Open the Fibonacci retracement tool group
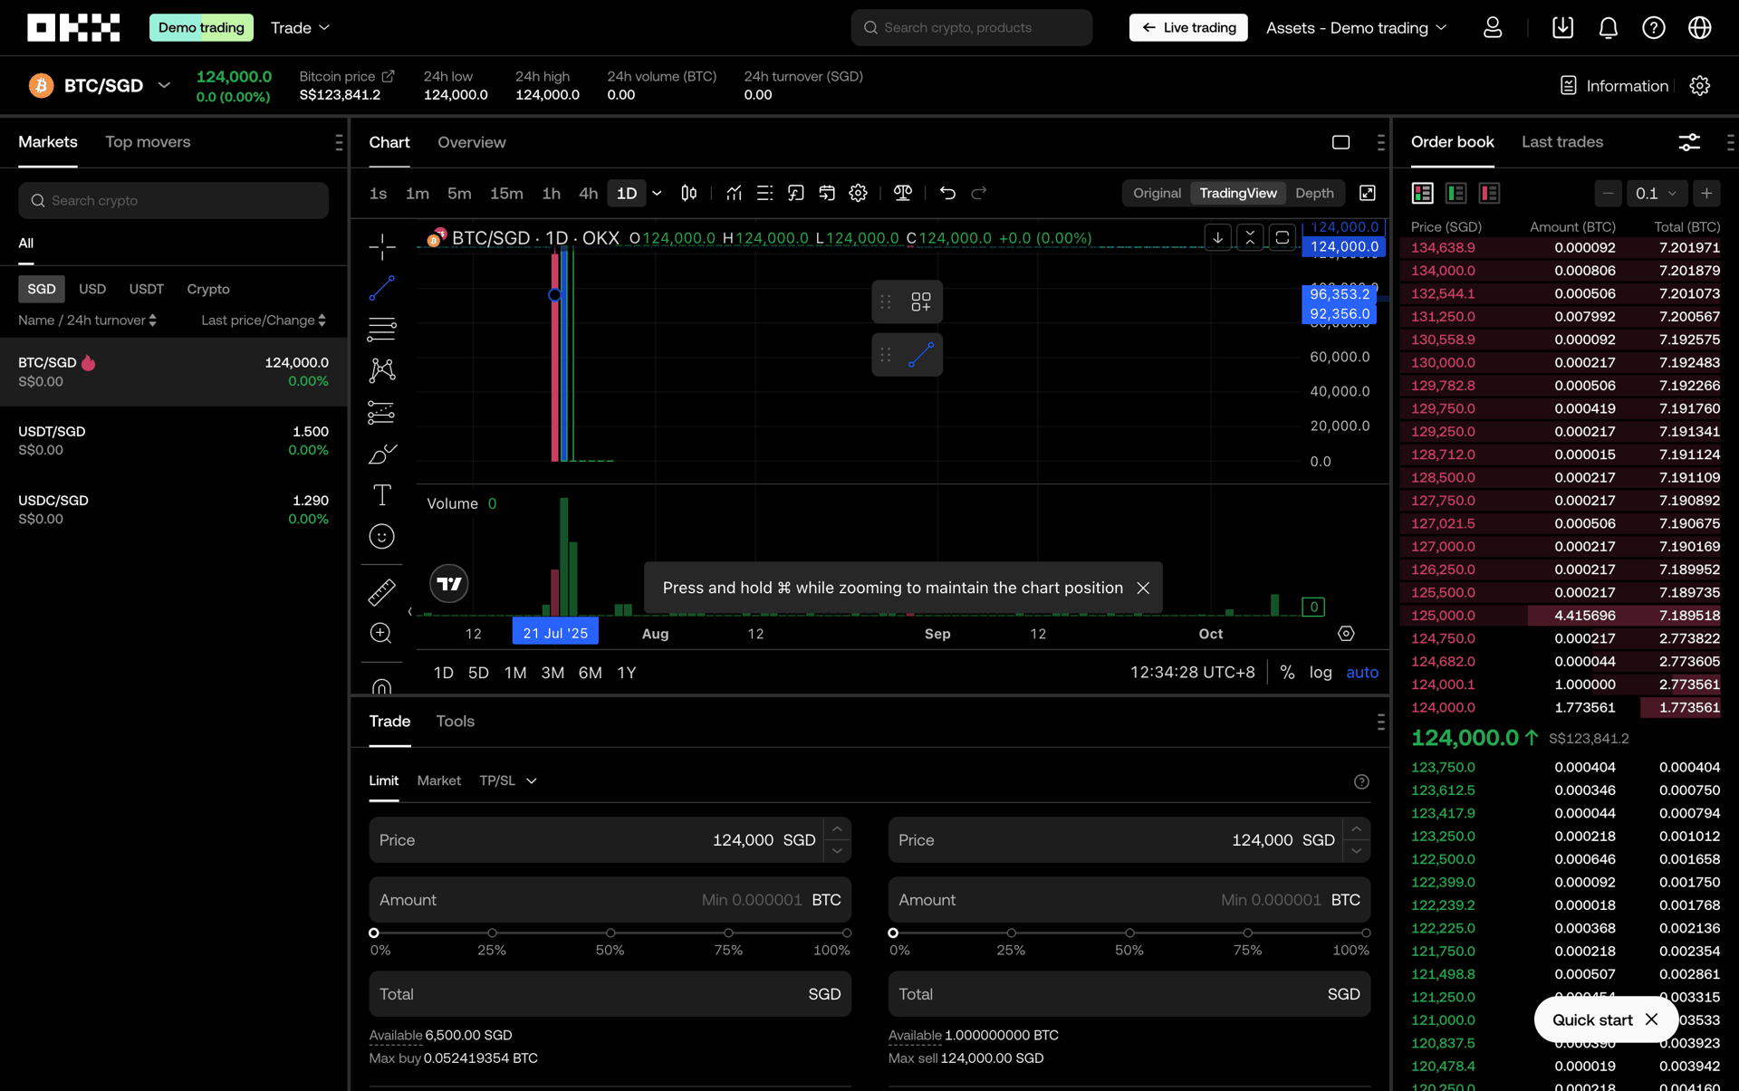1739x1091 pixels. 381,329
